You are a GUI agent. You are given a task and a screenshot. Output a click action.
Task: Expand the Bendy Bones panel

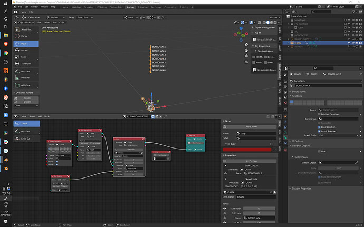tap(299, 92)
